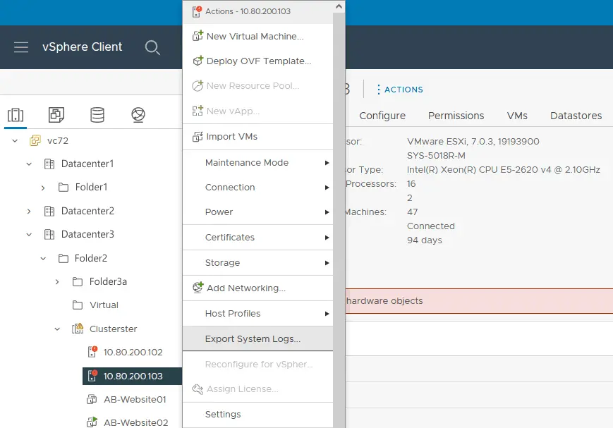Click the Folder1 folder icon
The height and width of the screenshot is (428, 613).
pyautogui.click(x=63, y=188)
